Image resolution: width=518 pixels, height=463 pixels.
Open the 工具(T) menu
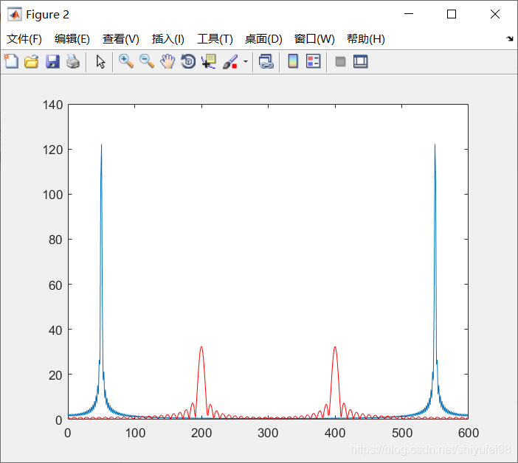click(215, 39)
